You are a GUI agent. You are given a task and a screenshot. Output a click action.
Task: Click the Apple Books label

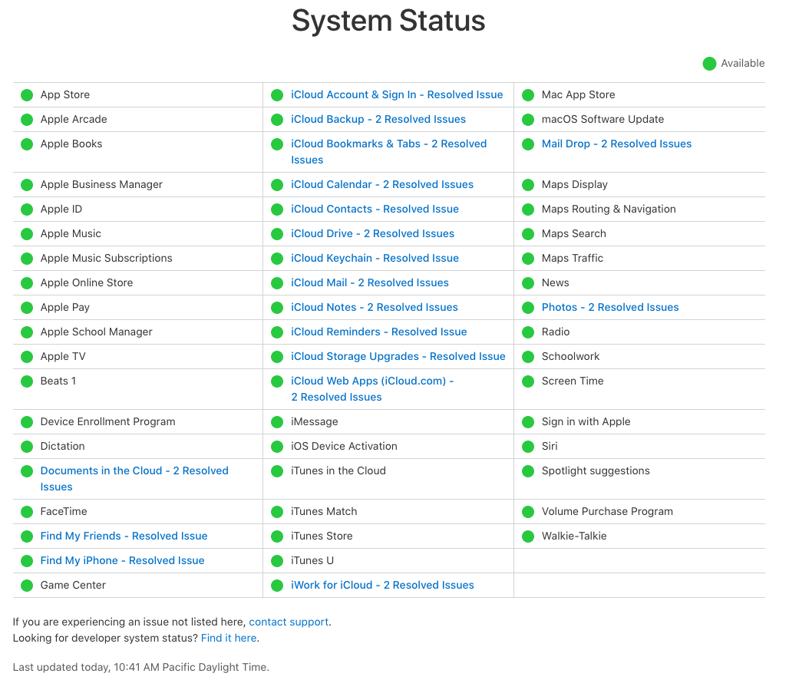pyautogui.click(x=71, y=144)
